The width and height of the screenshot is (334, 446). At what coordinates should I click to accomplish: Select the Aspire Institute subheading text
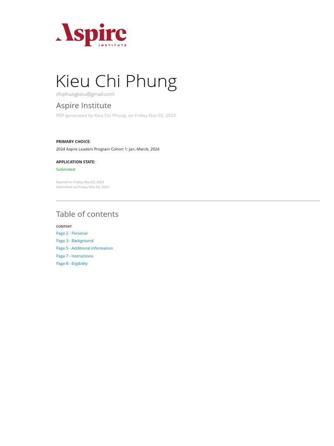pos(83,105)
